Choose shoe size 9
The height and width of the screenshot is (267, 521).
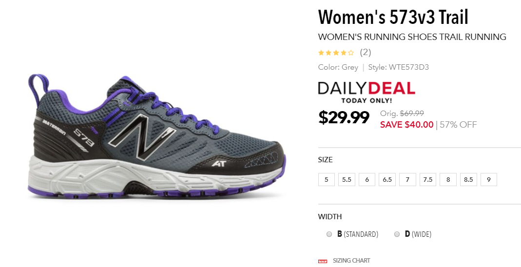488,179
